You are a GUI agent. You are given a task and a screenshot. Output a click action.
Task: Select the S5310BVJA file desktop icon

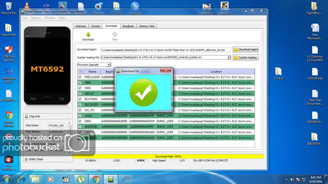tap(315, 117)
